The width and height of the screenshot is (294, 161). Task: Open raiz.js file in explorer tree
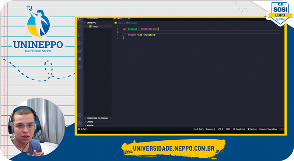98,27
